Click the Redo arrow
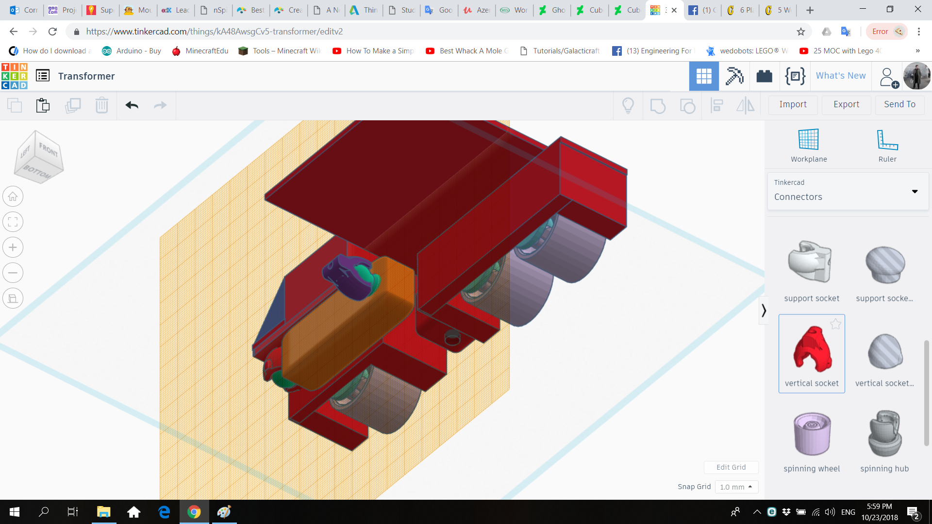 [x=160, y=105]
